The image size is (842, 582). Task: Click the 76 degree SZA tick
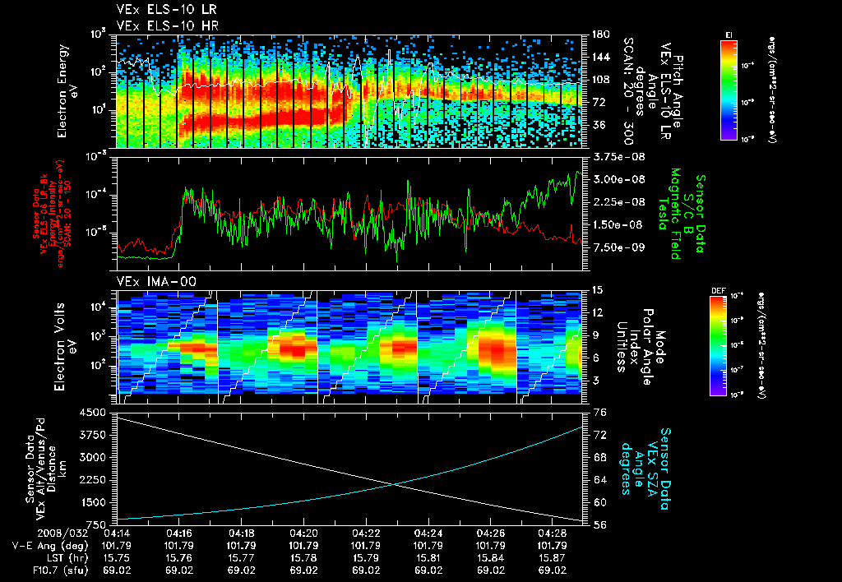tap(600, 413)
